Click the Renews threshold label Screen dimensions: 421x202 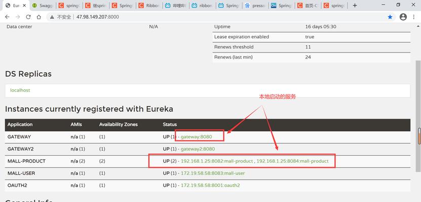pos(234,47)
